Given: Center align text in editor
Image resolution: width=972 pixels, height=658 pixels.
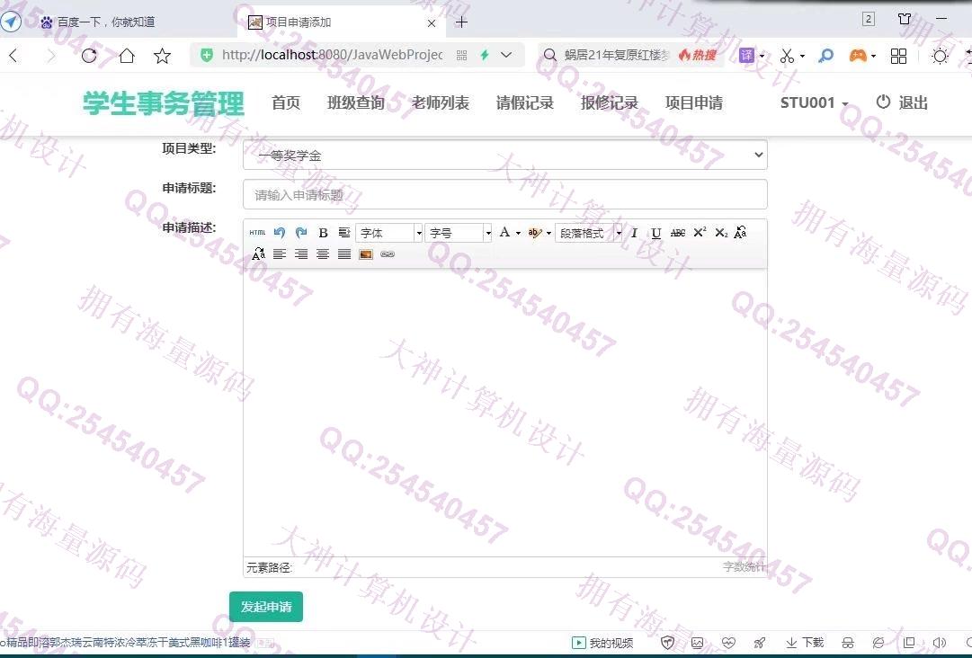Looking at the screenshot, I should [x=322, y=254].
